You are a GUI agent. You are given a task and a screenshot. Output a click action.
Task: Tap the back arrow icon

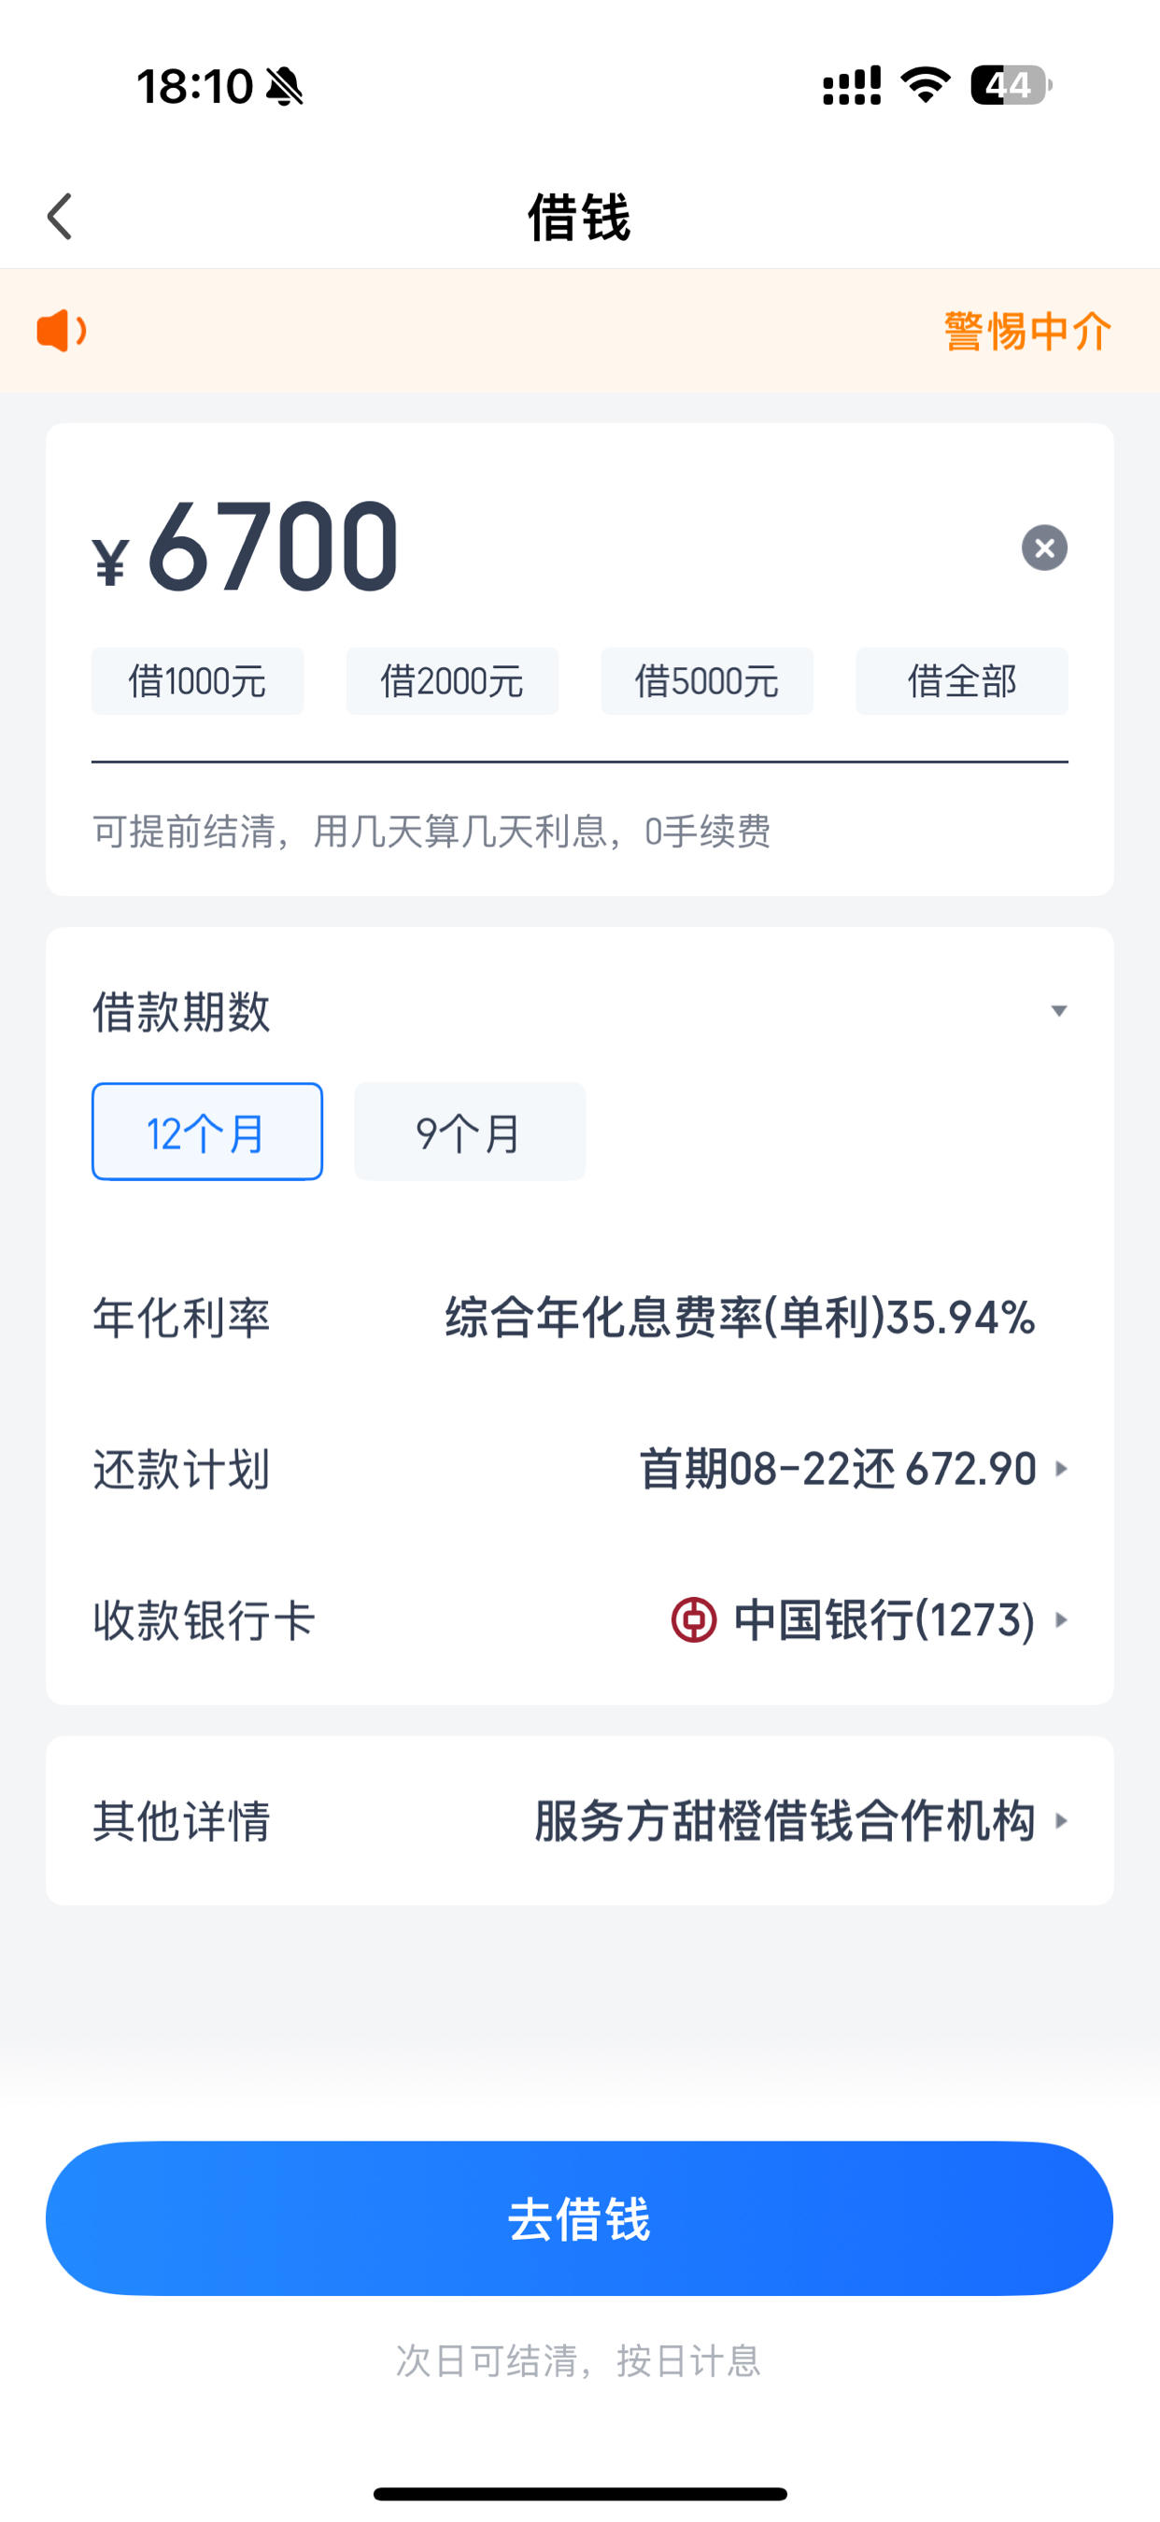coord(60,217)
